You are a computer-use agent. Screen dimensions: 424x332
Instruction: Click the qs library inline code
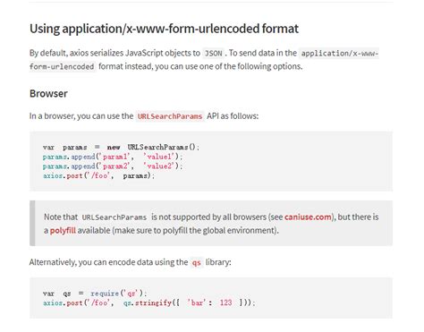coord(196,262)
